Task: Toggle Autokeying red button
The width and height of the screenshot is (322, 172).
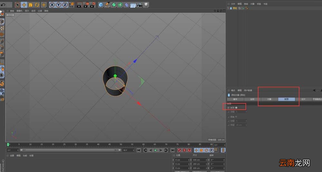Action: [x=185, y=150]
